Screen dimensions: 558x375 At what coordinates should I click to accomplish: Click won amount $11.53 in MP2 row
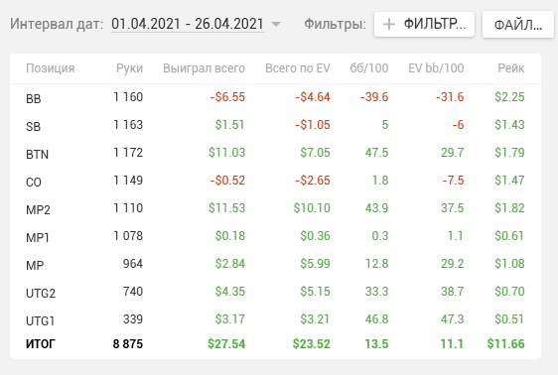coord(226,207)
